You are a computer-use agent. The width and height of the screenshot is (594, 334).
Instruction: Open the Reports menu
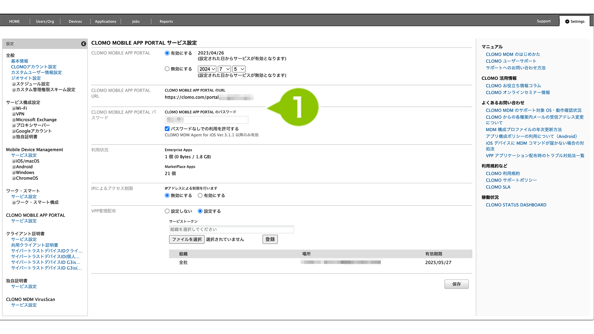click(x=166, y=21)
